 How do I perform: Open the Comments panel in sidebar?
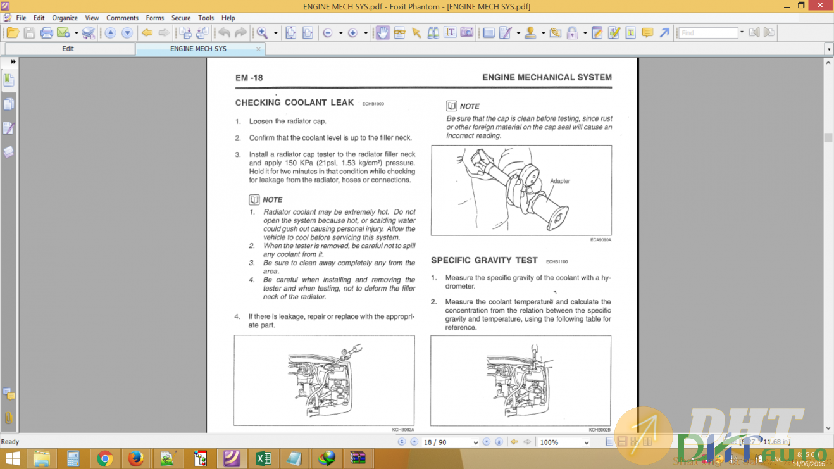(x=9, y=394)
